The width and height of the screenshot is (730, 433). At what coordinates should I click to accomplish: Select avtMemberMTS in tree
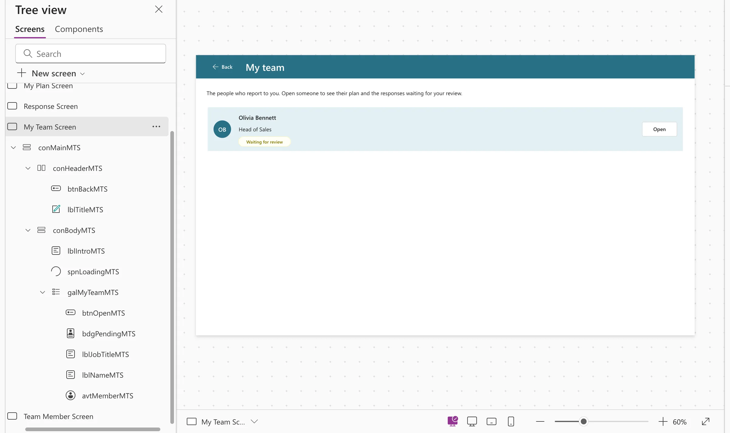(108, 396)
